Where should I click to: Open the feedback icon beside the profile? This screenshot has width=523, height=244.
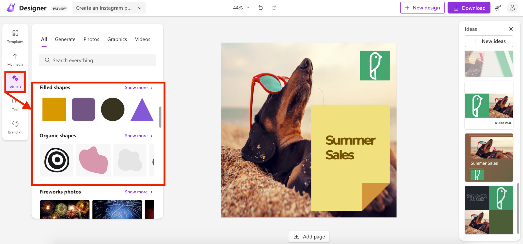coord(498,8)
